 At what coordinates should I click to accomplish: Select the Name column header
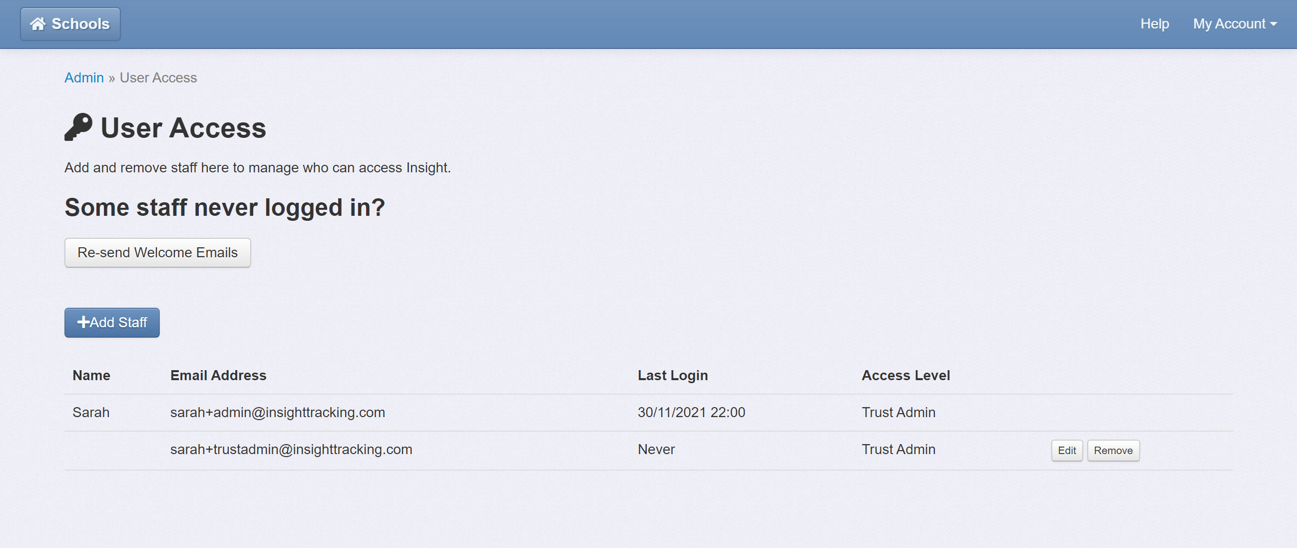pyautogui.click(x=91, y=375)
